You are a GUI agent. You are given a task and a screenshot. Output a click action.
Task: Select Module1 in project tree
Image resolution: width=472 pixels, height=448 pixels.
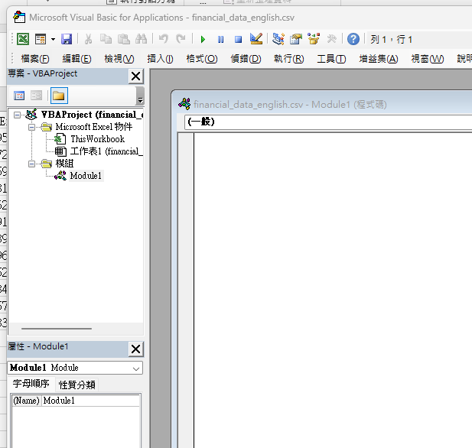click(x=86, y=176)
